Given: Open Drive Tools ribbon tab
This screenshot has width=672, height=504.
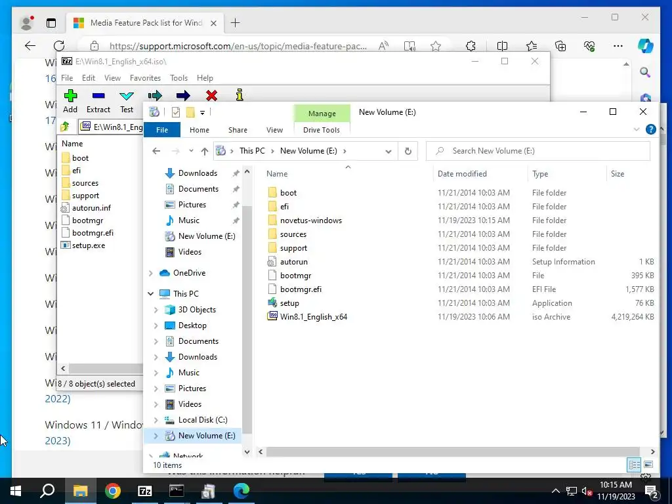Looking at the screenshot, I should pyautogui.click(x=322, y=130).
